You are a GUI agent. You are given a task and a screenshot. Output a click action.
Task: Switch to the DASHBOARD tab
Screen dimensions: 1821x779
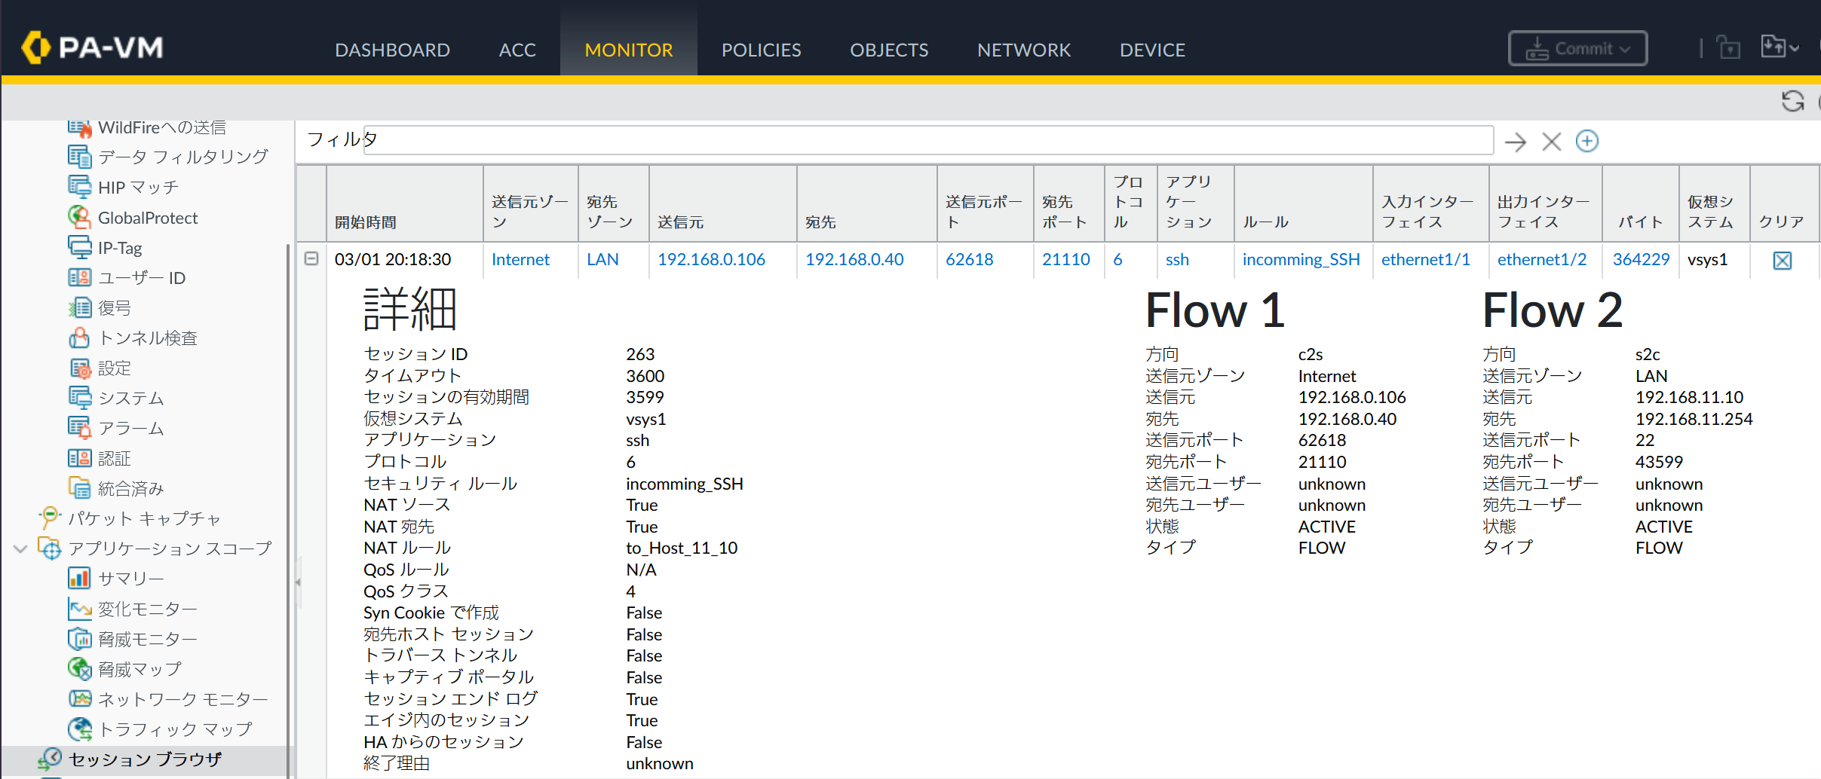(392, 50)
